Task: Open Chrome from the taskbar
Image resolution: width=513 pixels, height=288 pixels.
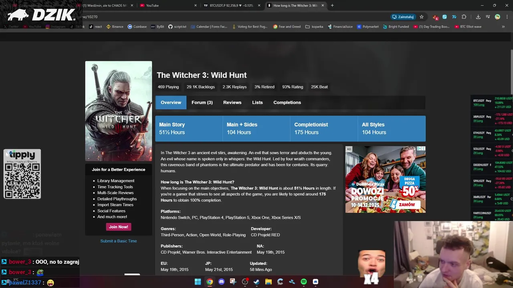Action: click(x=210, y=282)
